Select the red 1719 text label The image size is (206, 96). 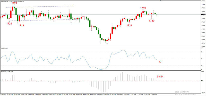(x=21, y=26)
